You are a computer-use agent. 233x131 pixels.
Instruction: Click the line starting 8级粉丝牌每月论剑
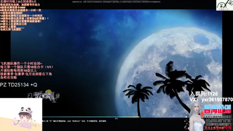click(x=21, y=10)
